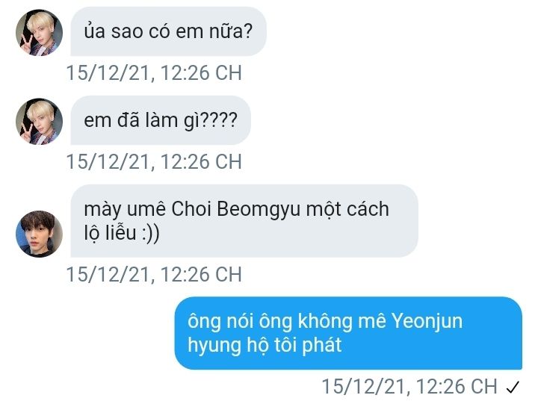Click the words "ông nói ông không mê"

tap(287, 321)
